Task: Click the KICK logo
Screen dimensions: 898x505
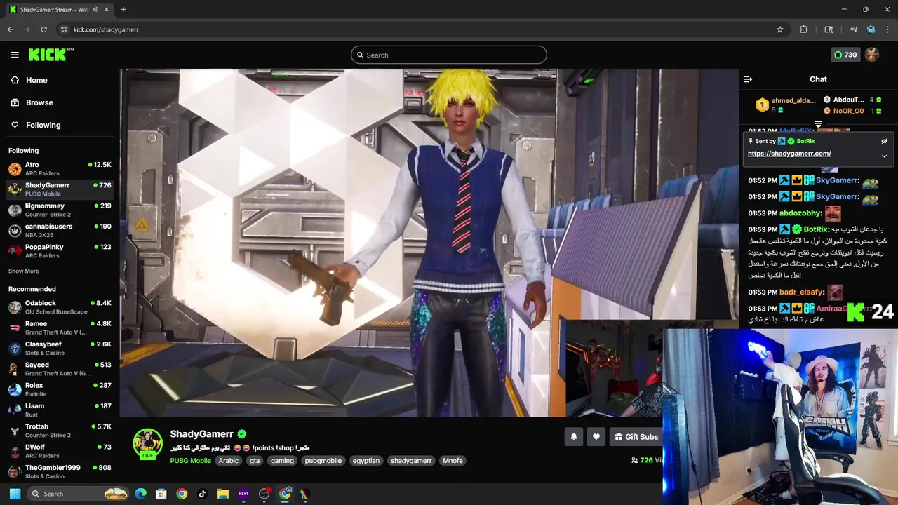Action: coord(51,55)
